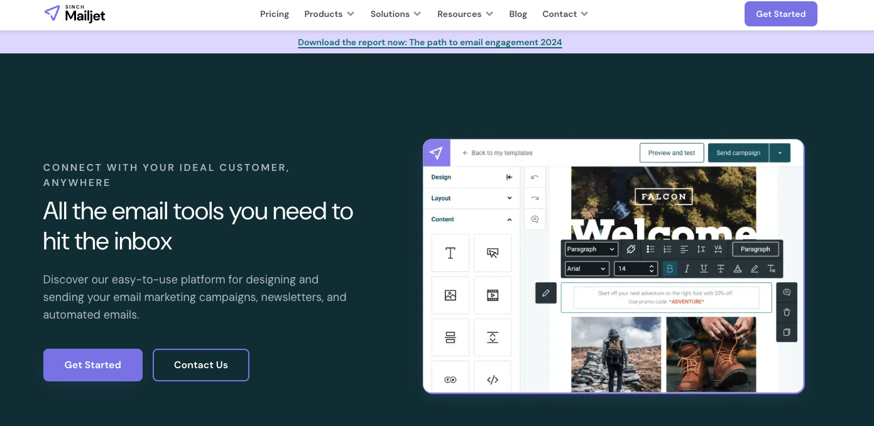Viewport: 874px width, 426px height.
Task: Click the Design panel heading
Action: tap(442, 177)
